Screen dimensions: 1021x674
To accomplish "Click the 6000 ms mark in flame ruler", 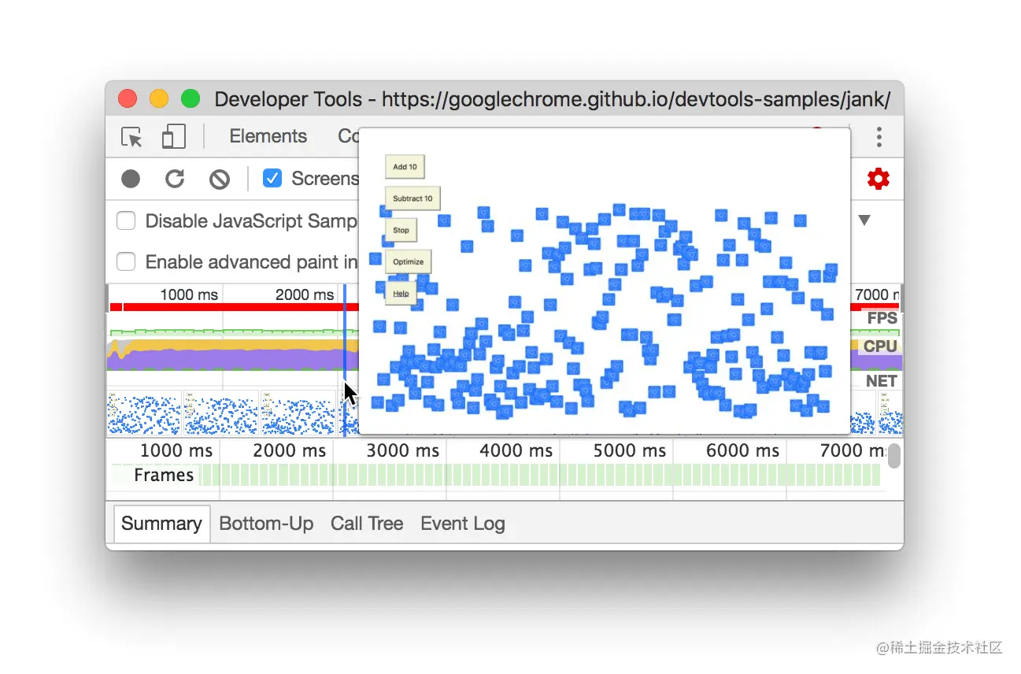I will (x=743, y=450).
